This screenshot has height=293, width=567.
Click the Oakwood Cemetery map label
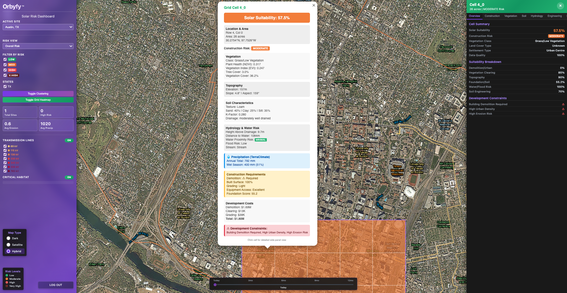pyautogui.click(x=443, y=224)
